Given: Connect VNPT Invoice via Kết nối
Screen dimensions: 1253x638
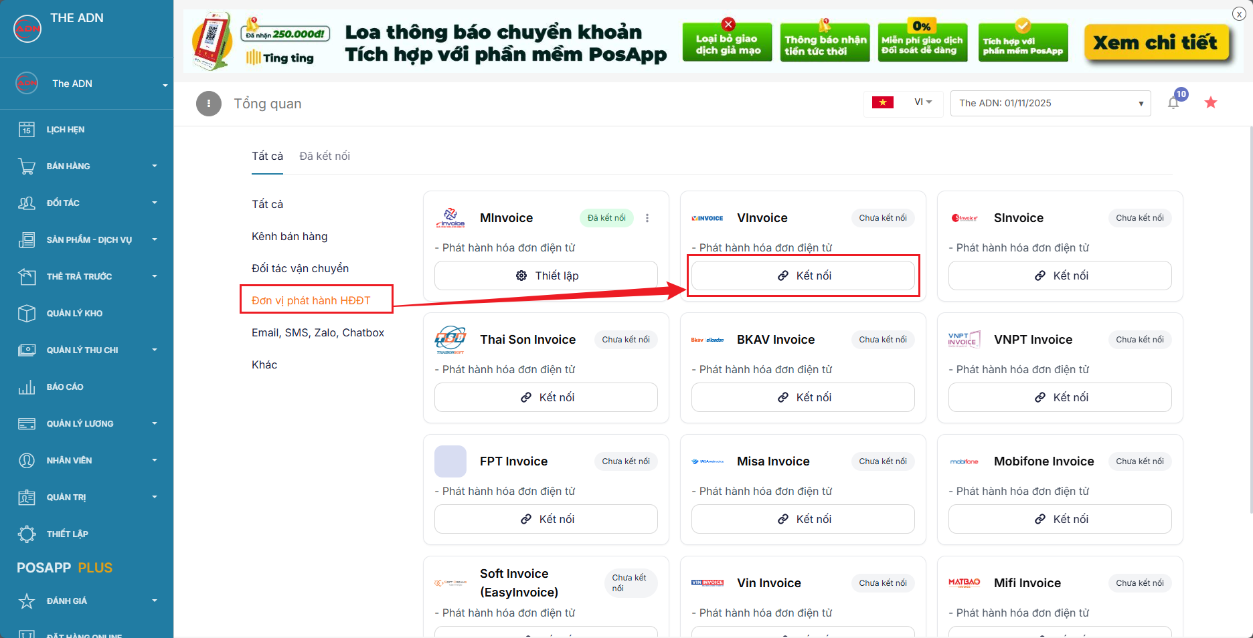Looking at the screenshot, I should [1060, 397].
